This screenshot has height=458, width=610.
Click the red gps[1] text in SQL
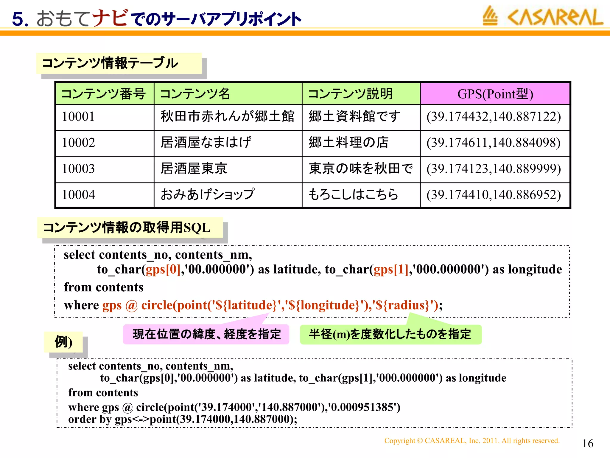391,270
